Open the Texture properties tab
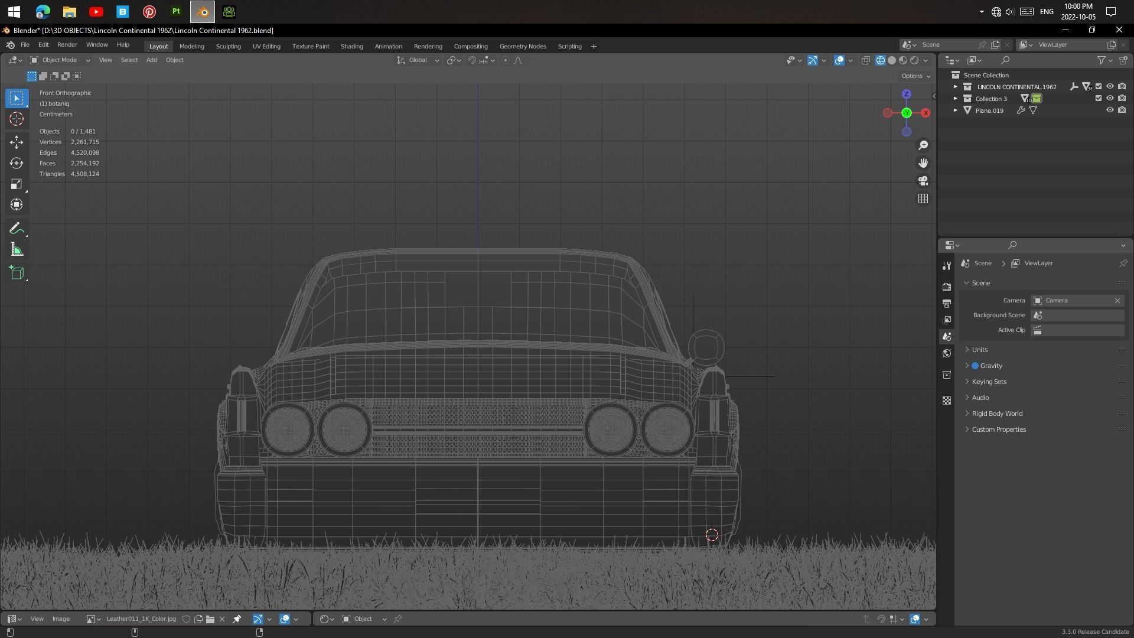 (947, 401)
